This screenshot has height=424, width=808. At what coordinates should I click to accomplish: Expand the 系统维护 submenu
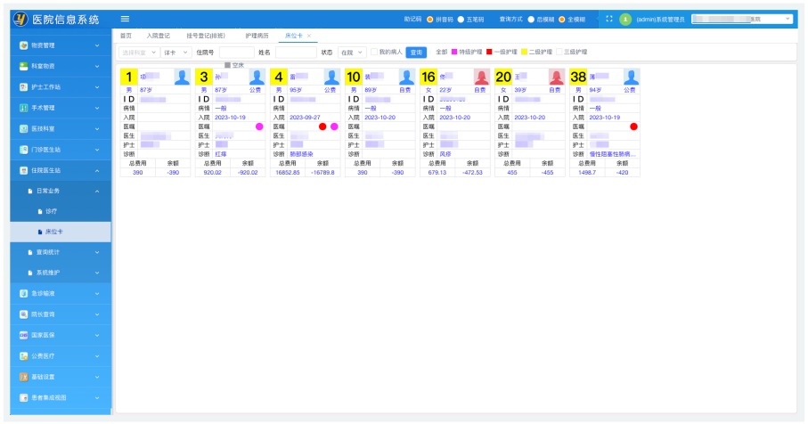pos(97,273)
